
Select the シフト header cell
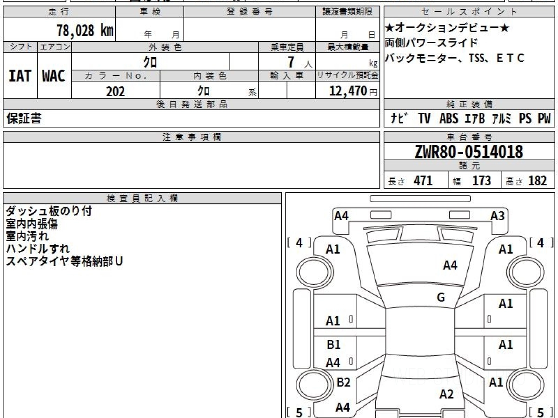pos(20,47)
